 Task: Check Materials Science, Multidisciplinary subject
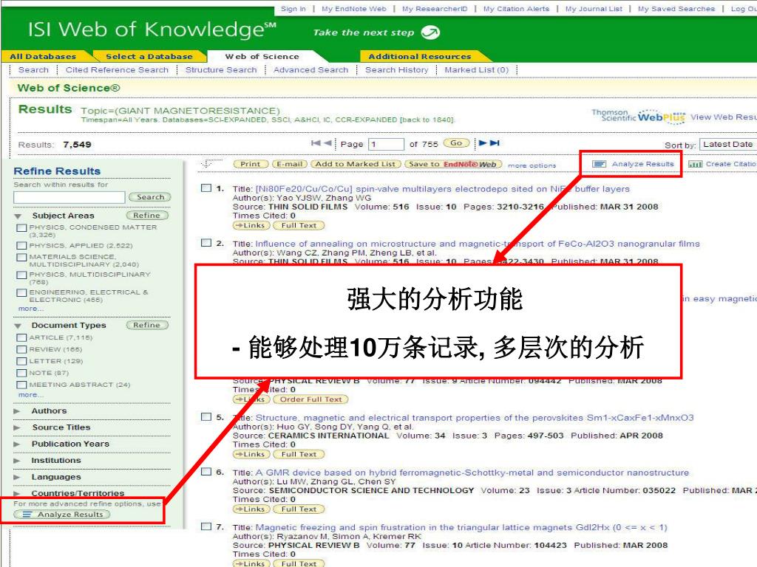tap(21, 257)
